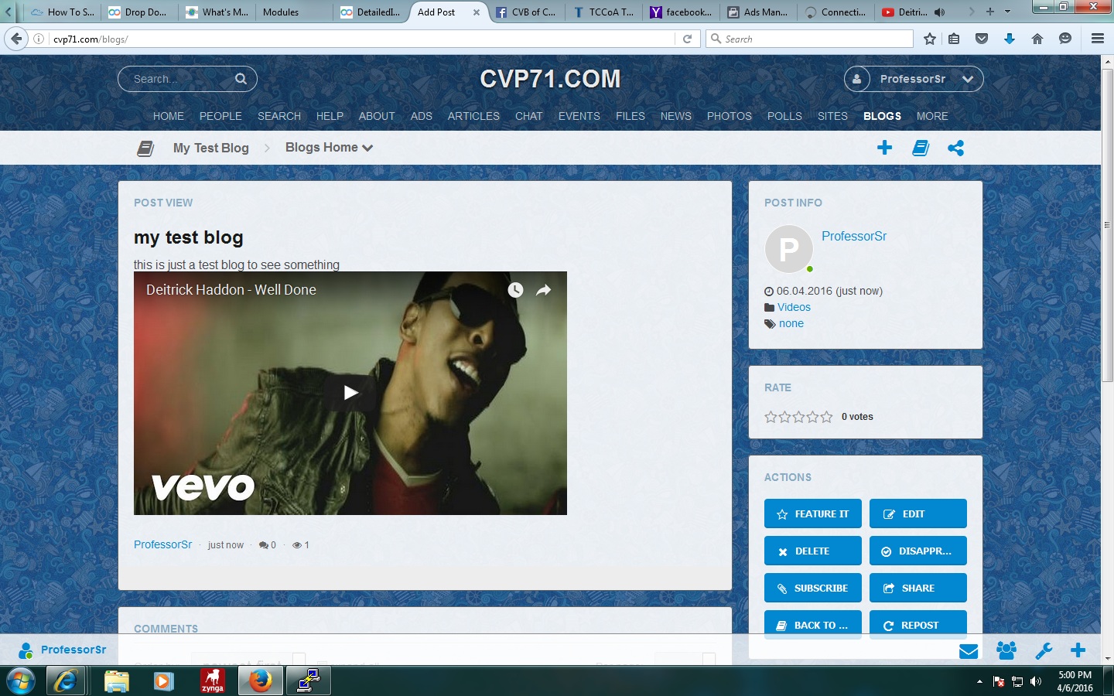The height and width of the screenshot is (696, 1114).
Task: Go to the PHOTOS menu item
Action: [729, 116]
